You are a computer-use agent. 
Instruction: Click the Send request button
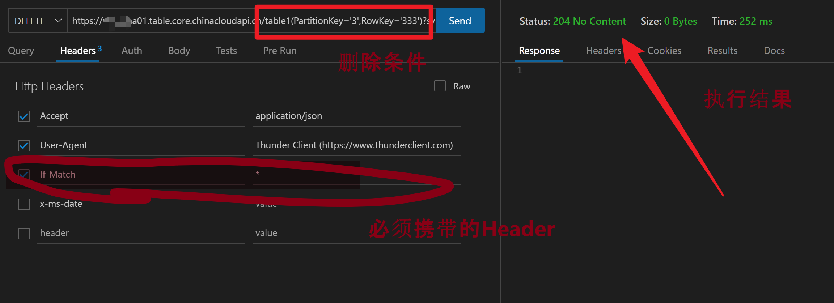pyautogui.click(x=460, y=21)
